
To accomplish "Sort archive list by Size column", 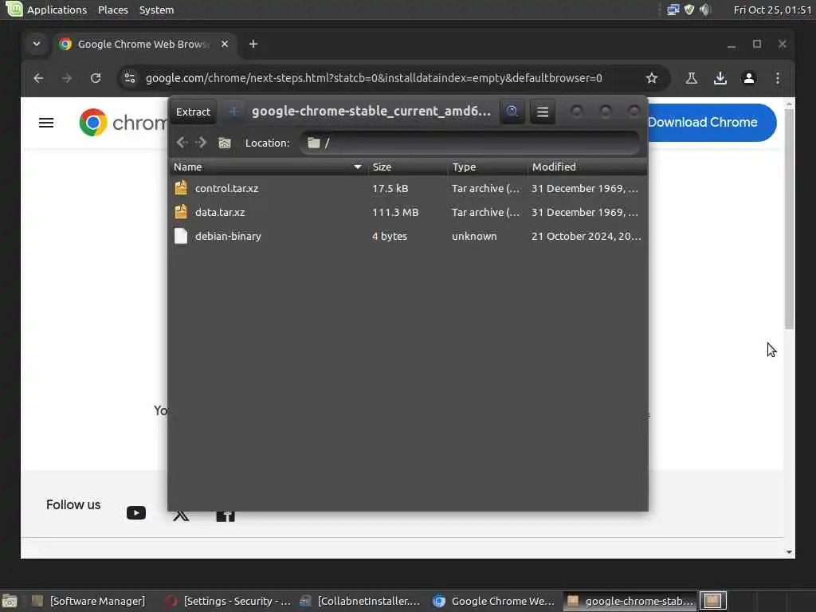I will tap(407, 167).
